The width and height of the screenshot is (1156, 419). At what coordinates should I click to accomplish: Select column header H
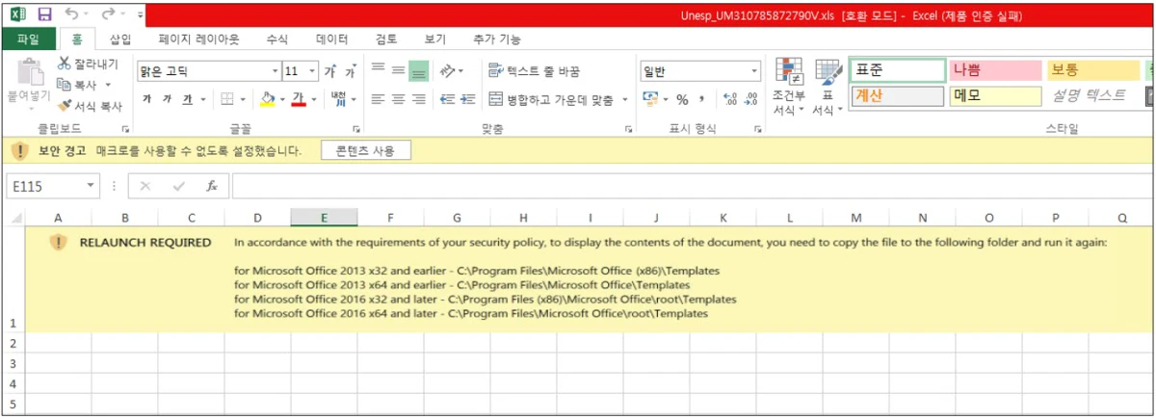tap(523, 218)
